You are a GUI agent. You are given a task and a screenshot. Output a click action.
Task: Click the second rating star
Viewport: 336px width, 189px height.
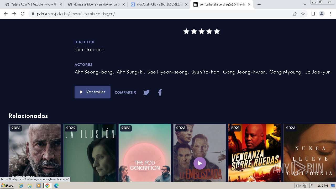(x=194, y=31)
